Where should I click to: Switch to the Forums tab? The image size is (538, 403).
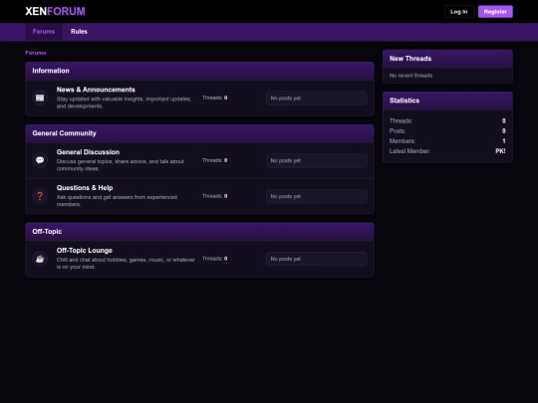[44, 32]
